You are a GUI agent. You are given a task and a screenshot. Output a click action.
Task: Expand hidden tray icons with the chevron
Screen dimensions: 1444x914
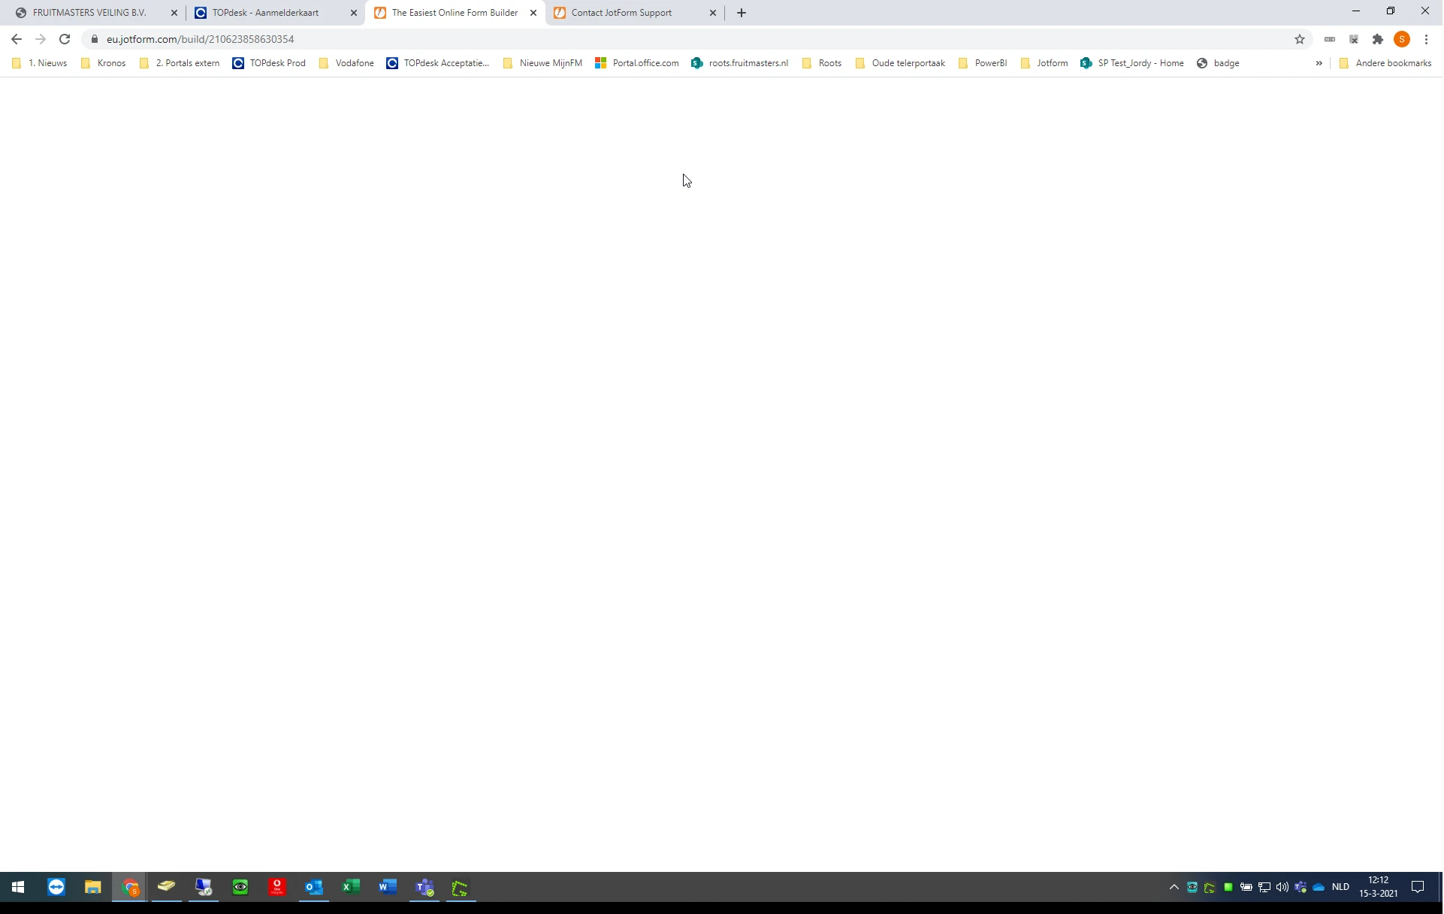pos(1173,888)
